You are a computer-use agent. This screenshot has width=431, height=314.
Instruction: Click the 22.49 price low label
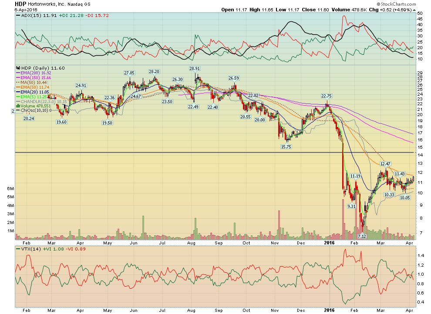pos(193,107)
